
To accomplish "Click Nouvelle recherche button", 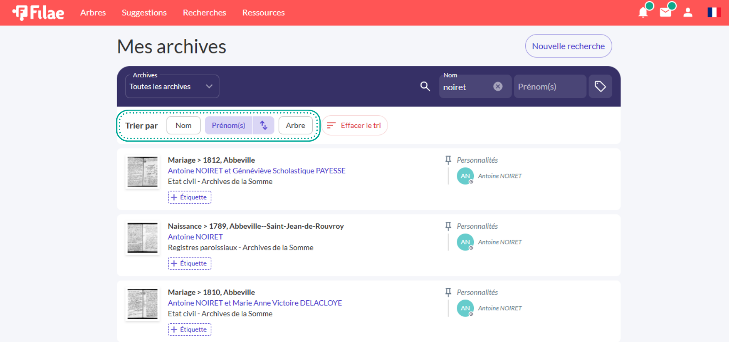I will [568, 46].
